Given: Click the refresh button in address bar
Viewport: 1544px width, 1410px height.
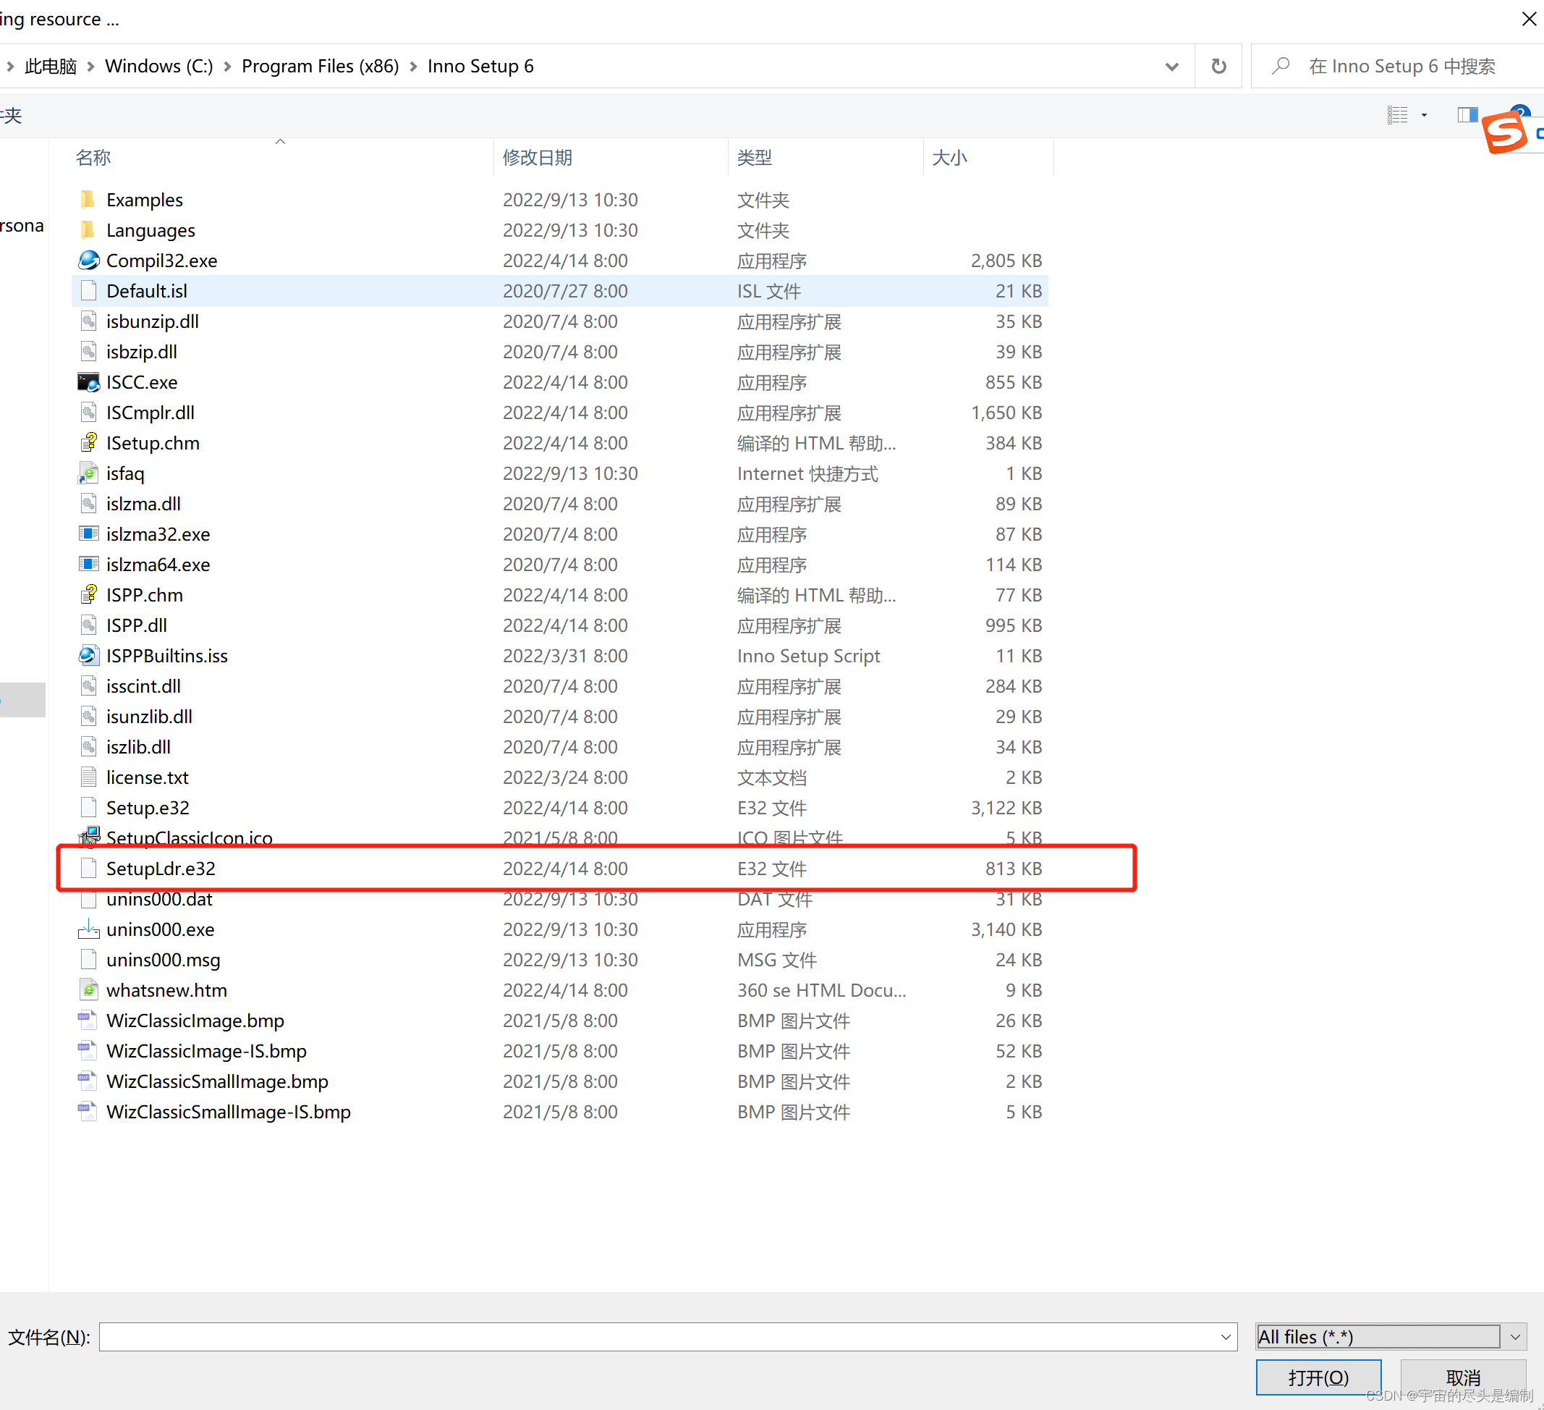Looking at the screenshot, I should [x=1218, y=67].
